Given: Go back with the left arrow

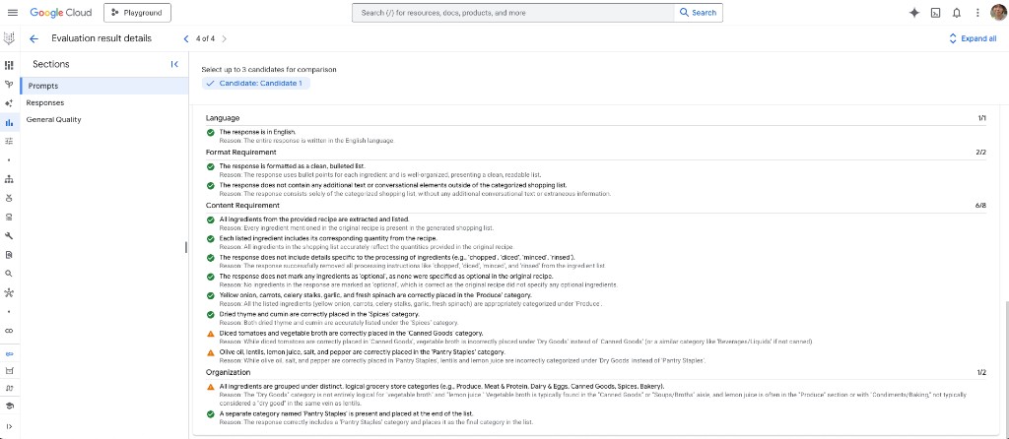Looking at the screenshot, I should point(34,38).
